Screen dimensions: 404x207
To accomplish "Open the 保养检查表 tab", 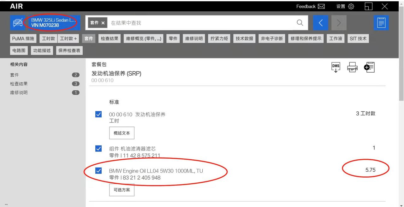I will pos(69,50).
